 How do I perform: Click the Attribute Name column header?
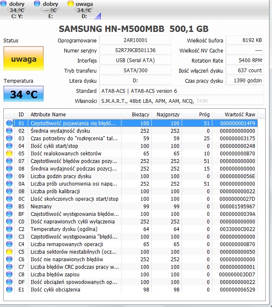74,115
